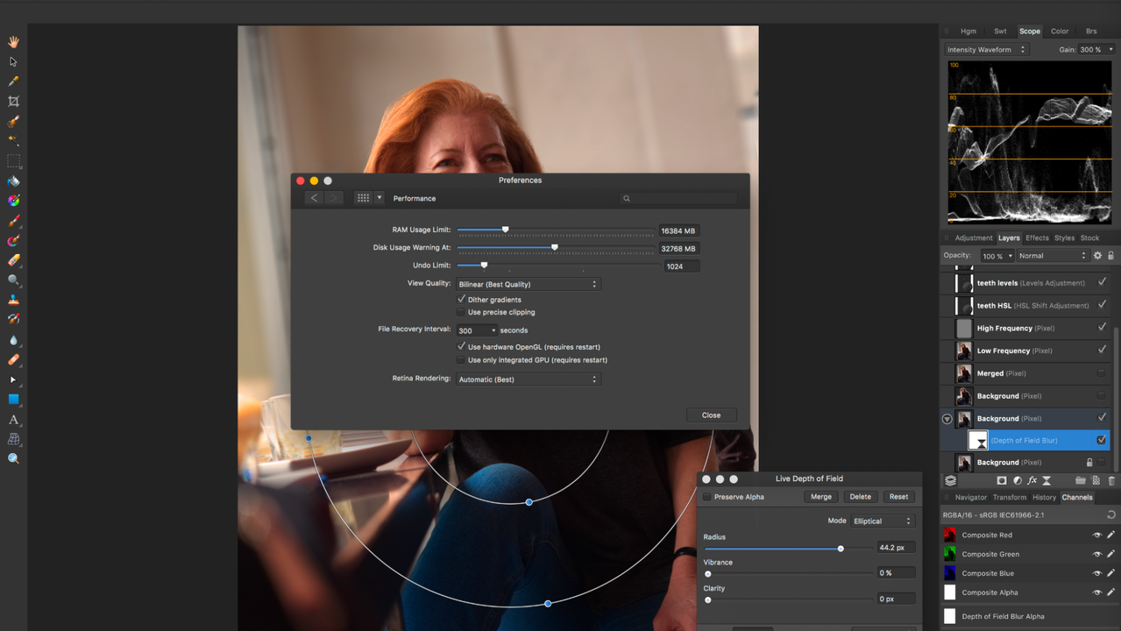Collapse the selected Background layer group

click(947, 419)
